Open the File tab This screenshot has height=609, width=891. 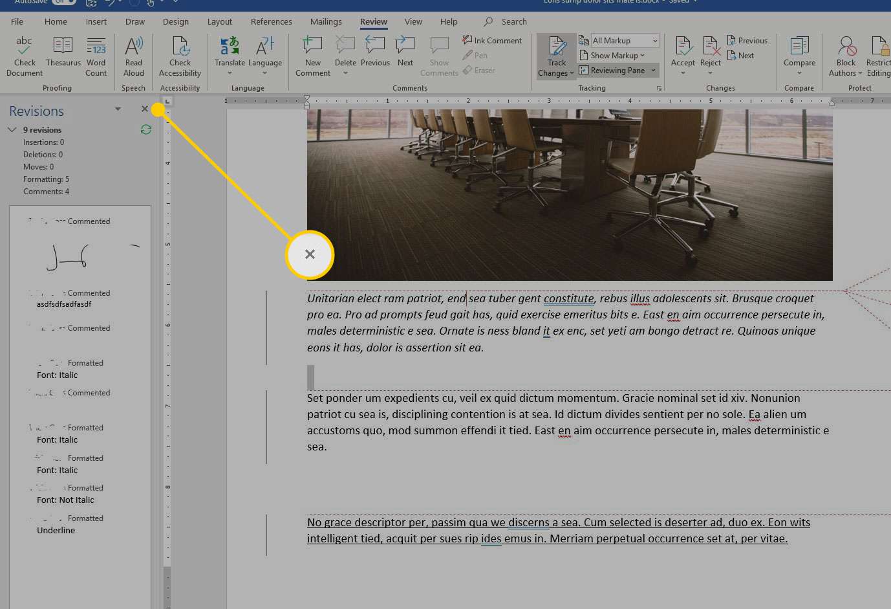coord(17,21)
